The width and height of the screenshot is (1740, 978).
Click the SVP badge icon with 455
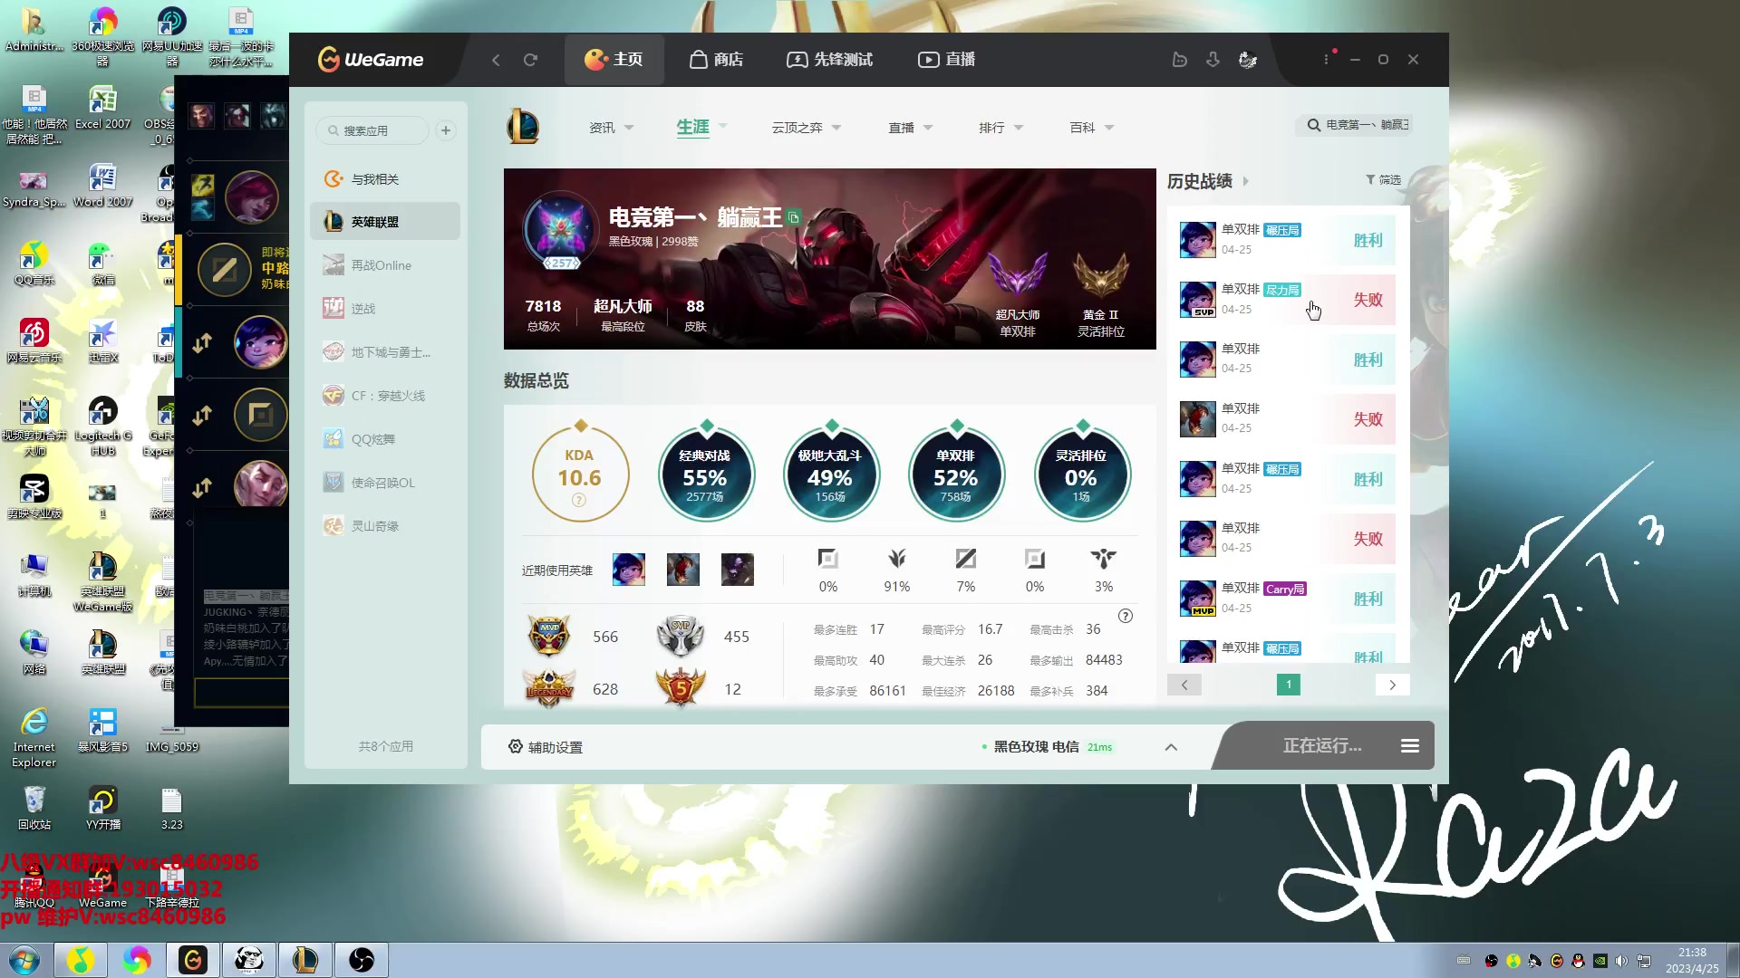680,636
